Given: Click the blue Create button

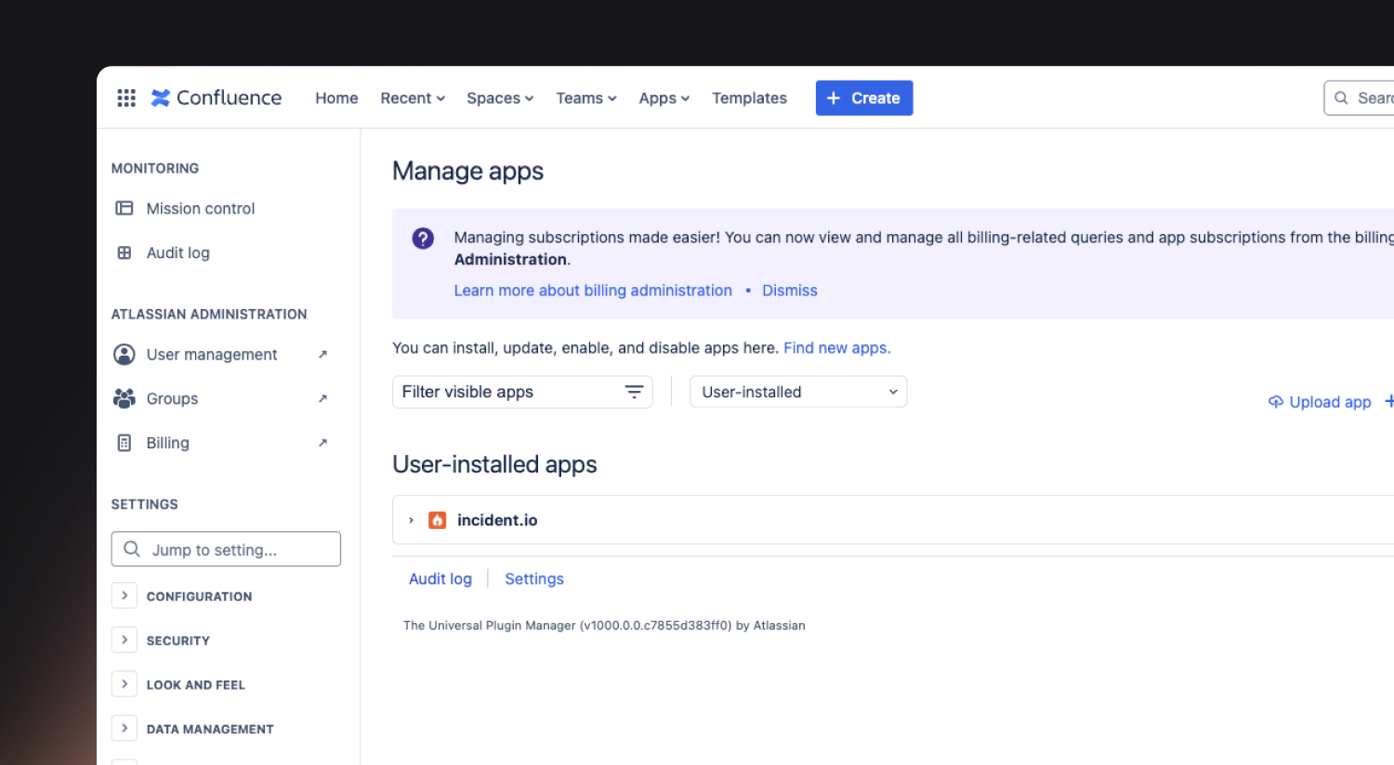Looking at the screenshot, I should [864, 97].
